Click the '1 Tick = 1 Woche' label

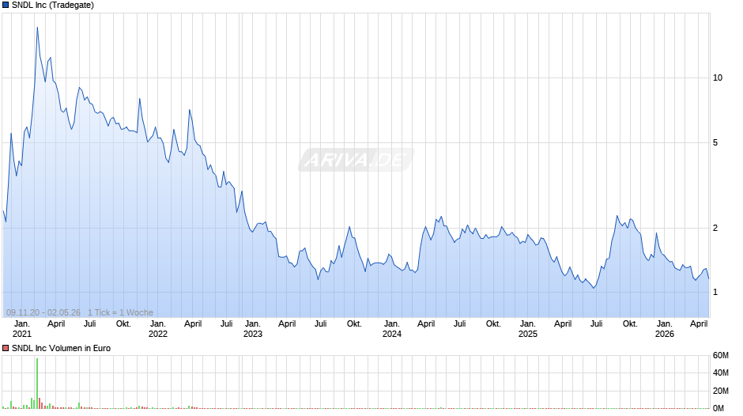120,312
